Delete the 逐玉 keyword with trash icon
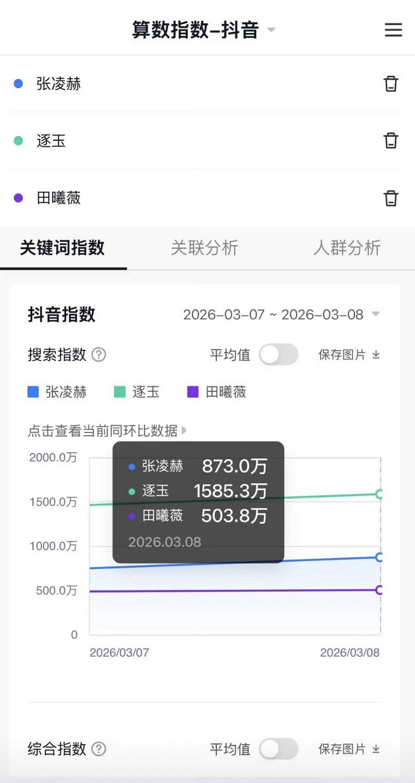The height and width of the screenshot is (783, 415). [x=391, y=141]
